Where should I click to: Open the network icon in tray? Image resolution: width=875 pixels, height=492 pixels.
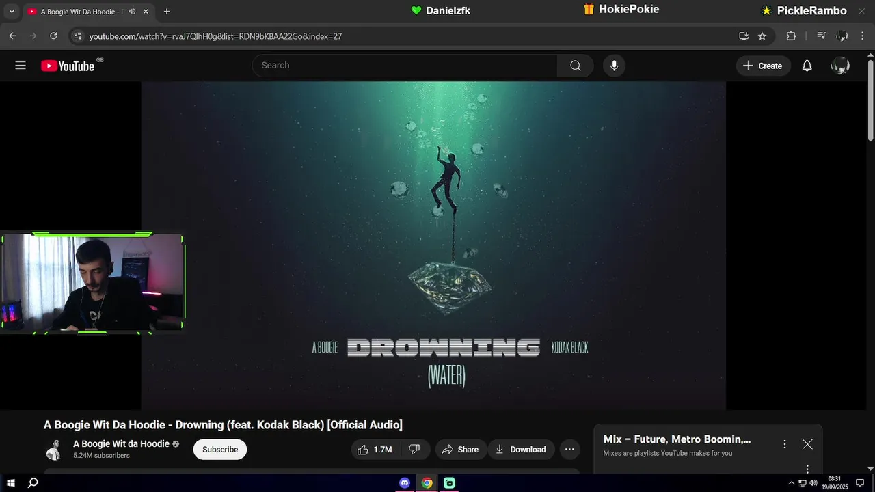click(803, 483)
